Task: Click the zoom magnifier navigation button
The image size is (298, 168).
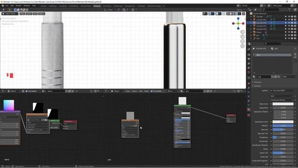Action: click(243, 32)
